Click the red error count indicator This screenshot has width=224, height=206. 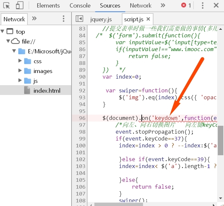186,6
